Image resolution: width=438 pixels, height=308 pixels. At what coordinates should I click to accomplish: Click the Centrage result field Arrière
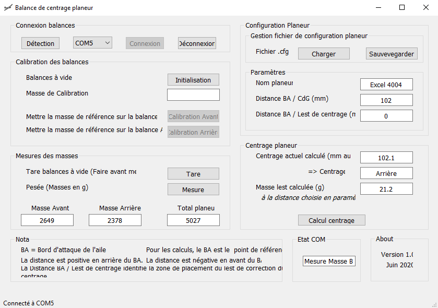pyautogui.click(x=386, y=173)
